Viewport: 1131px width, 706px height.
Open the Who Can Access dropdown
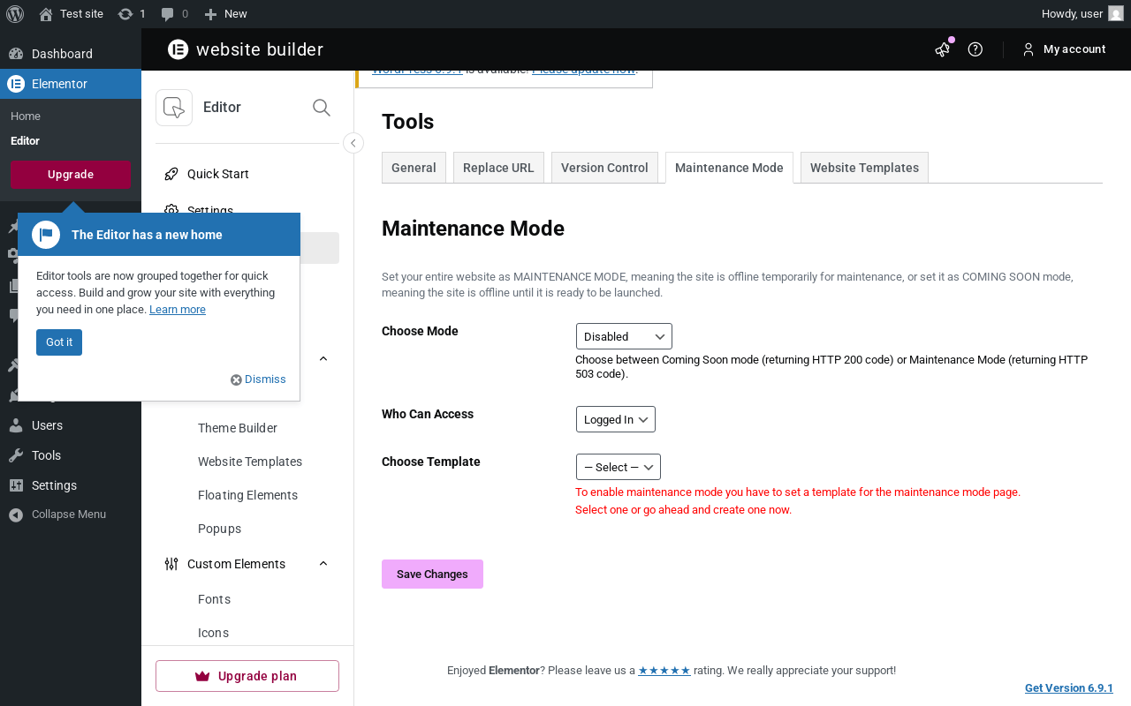pos(615,419)
